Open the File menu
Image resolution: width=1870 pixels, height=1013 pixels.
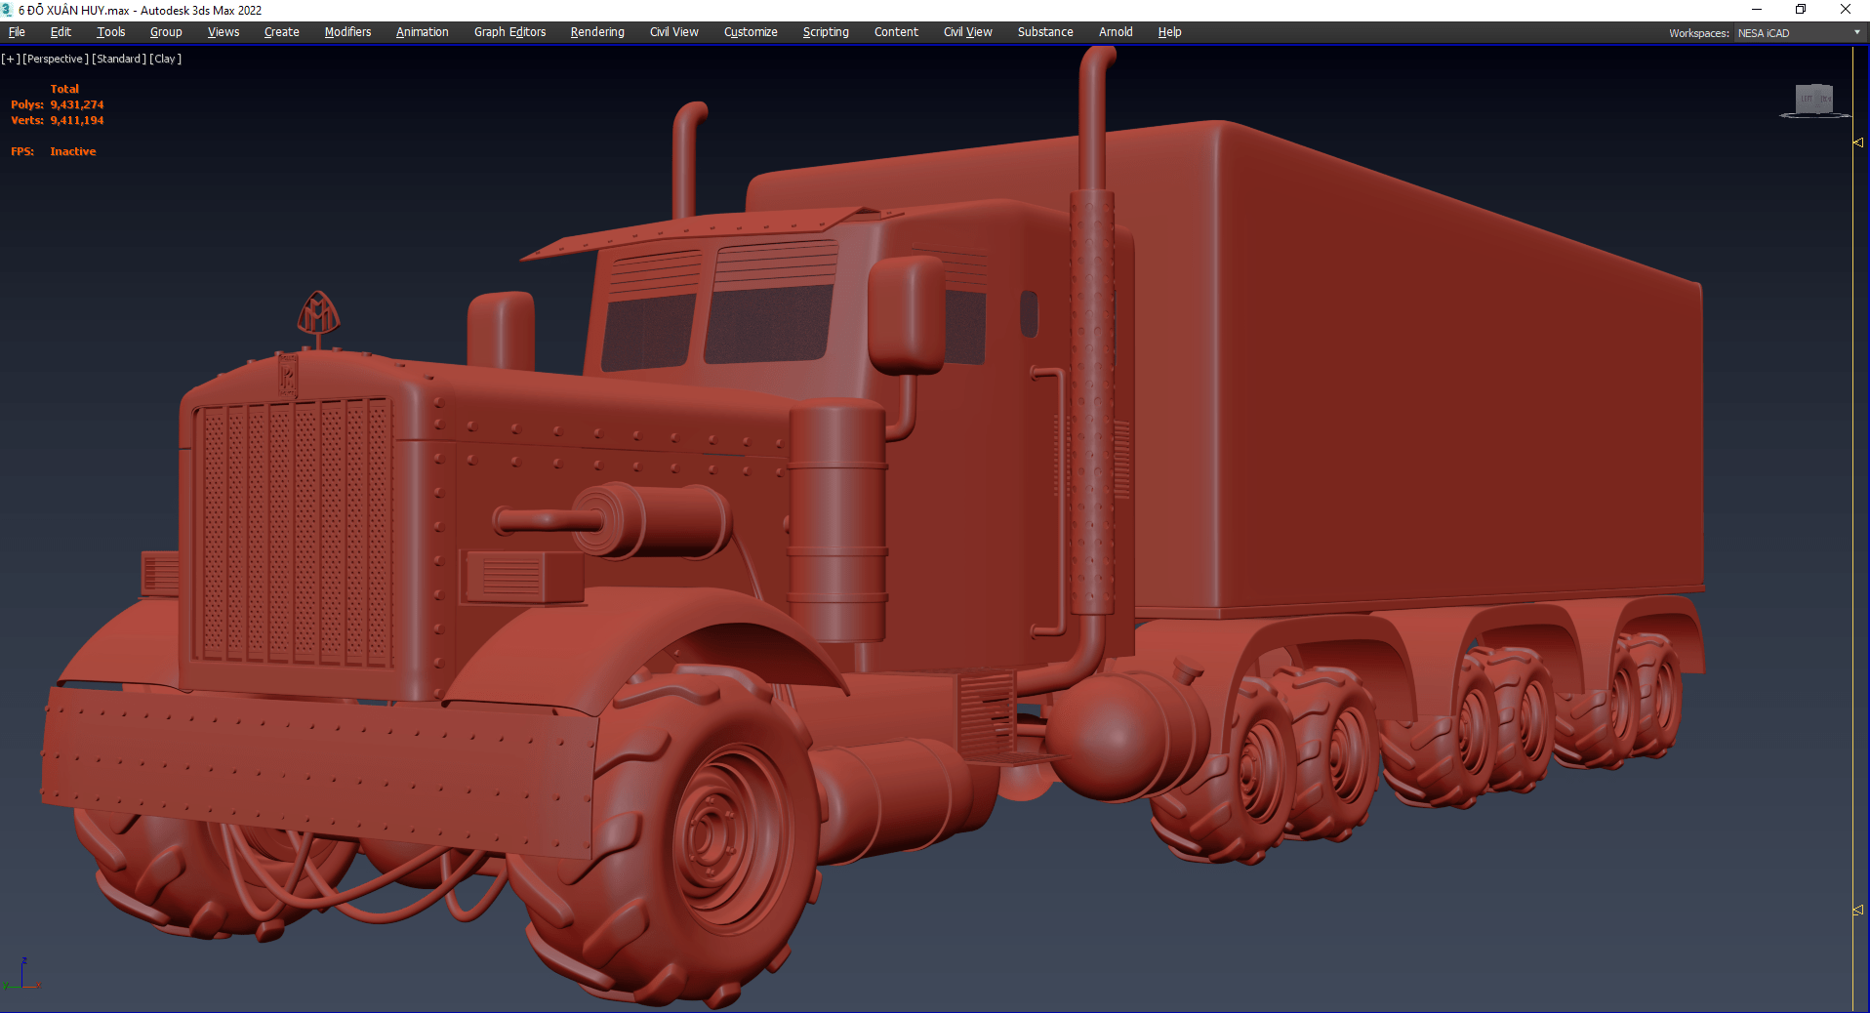17,32
